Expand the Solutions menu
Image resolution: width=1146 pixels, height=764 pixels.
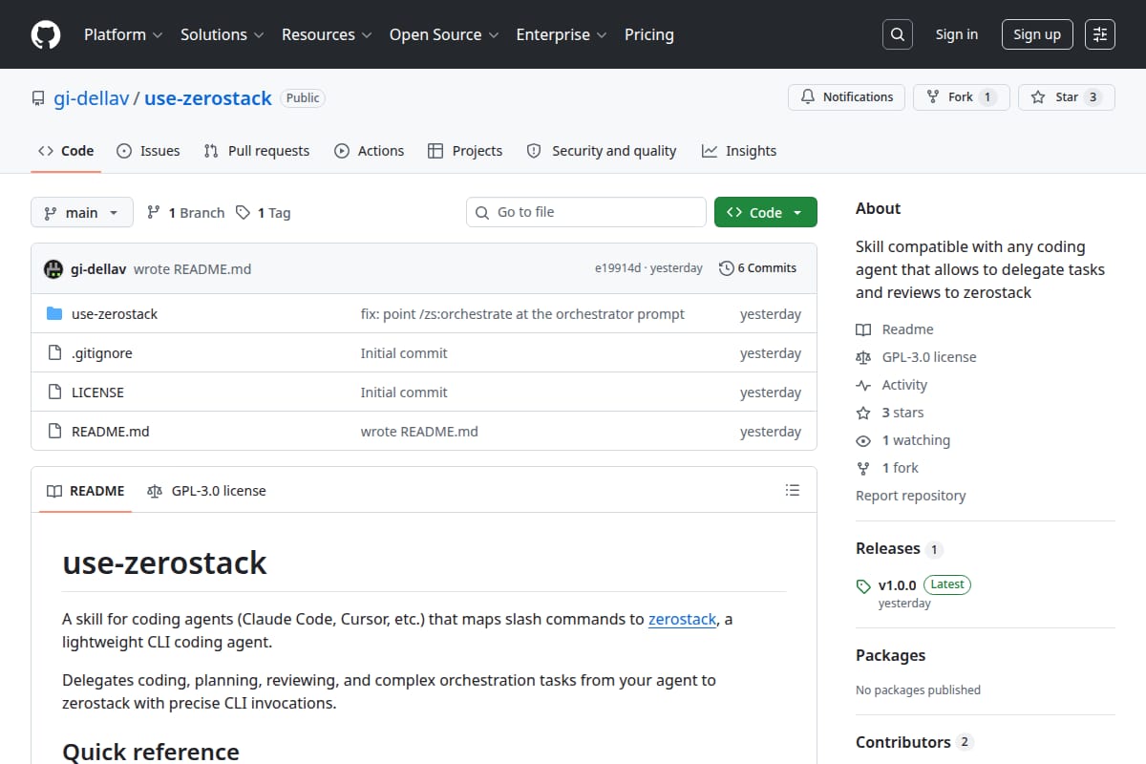point(222,34)
